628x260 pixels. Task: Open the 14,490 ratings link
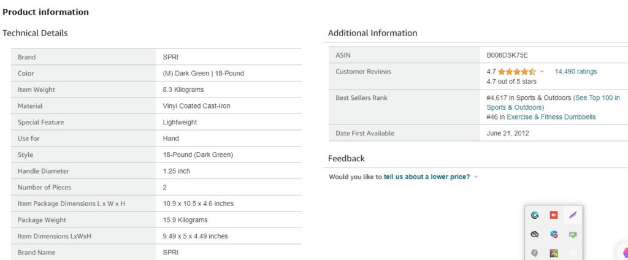tap(575, 72)
